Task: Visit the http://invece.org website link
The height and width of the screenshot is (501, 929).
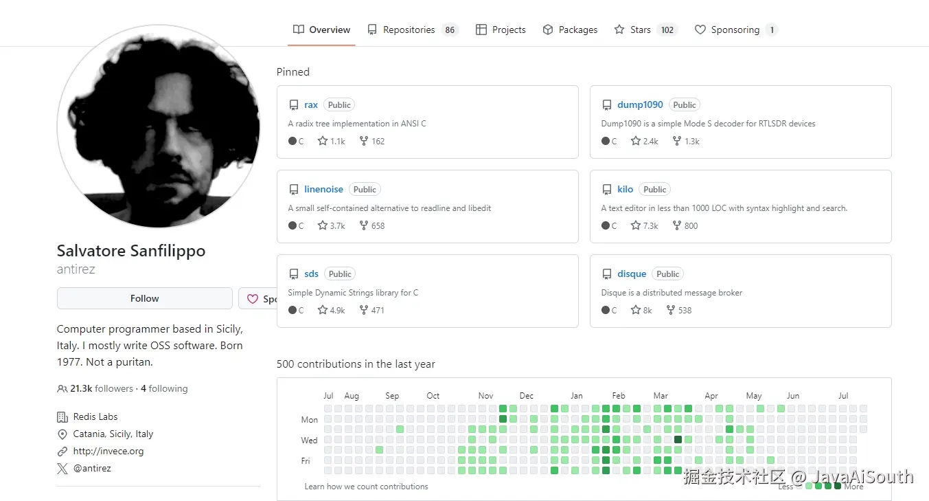Action: [x=108, y=452]
